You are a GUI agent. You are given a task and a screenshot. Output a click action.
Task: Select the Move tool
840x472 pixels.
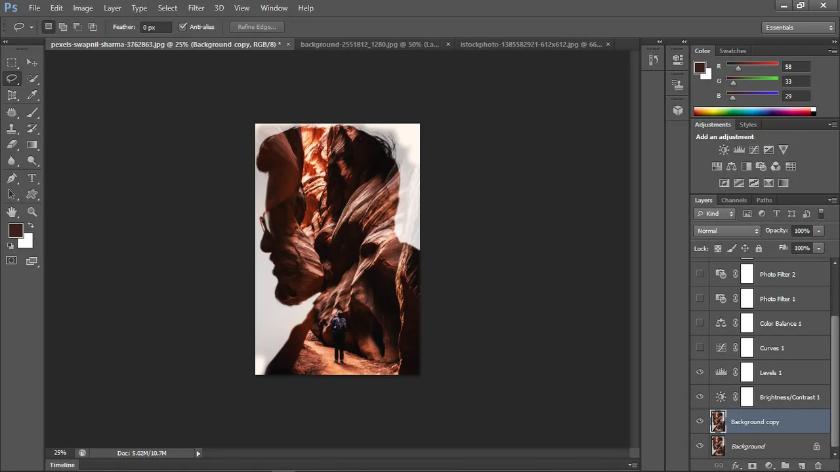32,63
